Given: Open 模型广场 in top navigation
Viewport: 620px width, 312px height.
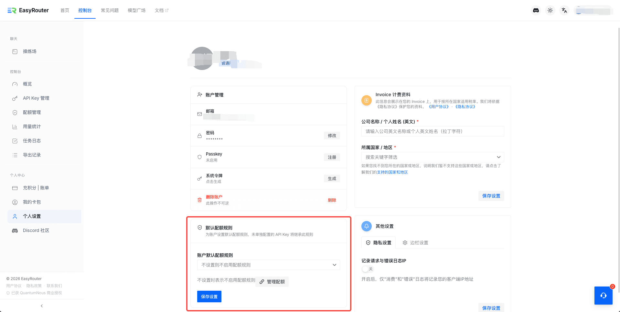Looking at the screenshot, I should pyautogui.click(x=137, y=10).
